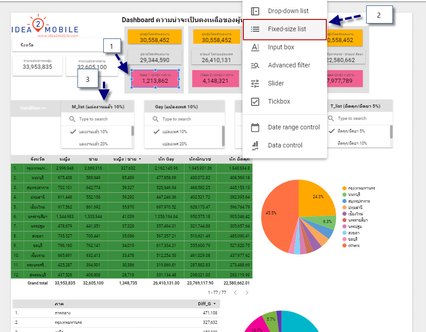Click the เชียงใหม่ label in the pie legend
This screenshot has height=332, width=426.
(x=356, y=214)
